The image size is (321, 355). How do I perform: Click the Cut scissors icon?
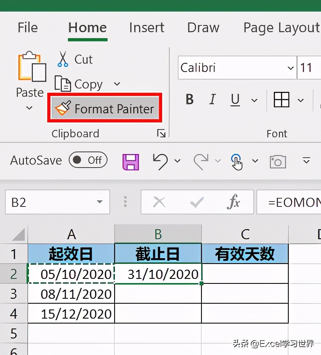[63, 59]
